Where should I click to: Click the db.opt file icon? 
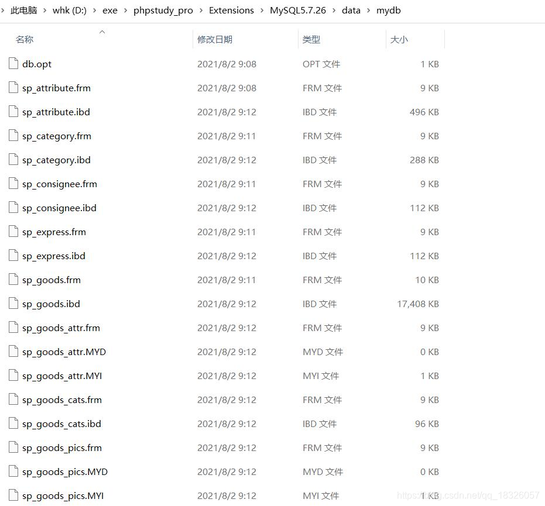click(x=13, y=64)
